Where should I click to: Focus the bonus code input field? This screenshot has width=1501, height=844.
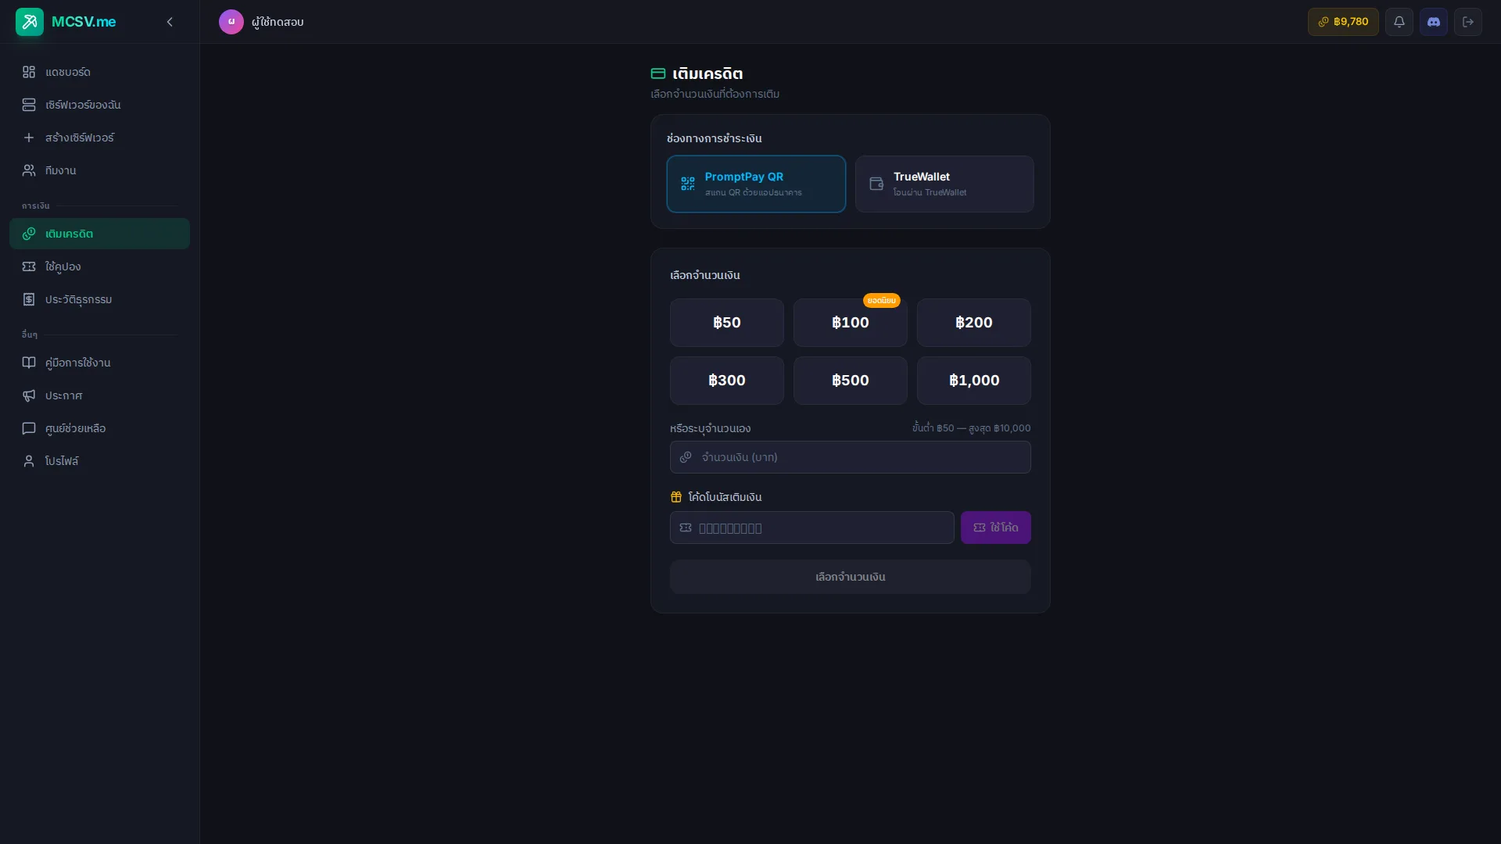pyautogui.click(x=813, y=527)
